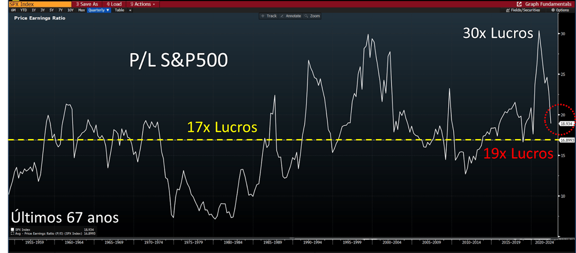Click the 25 y-axis tick label
Image resolution: width=576 pixels, height=253 pixels.
point(563,74)
